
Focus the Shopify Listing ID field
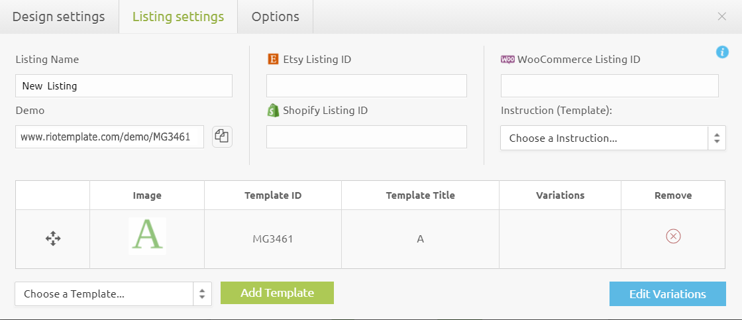[x=366, y=136]
